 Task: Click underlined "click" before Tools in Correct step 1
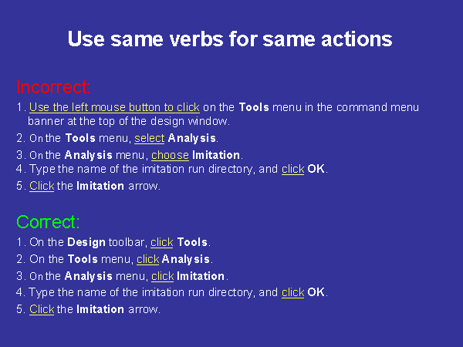click(162, 243)
